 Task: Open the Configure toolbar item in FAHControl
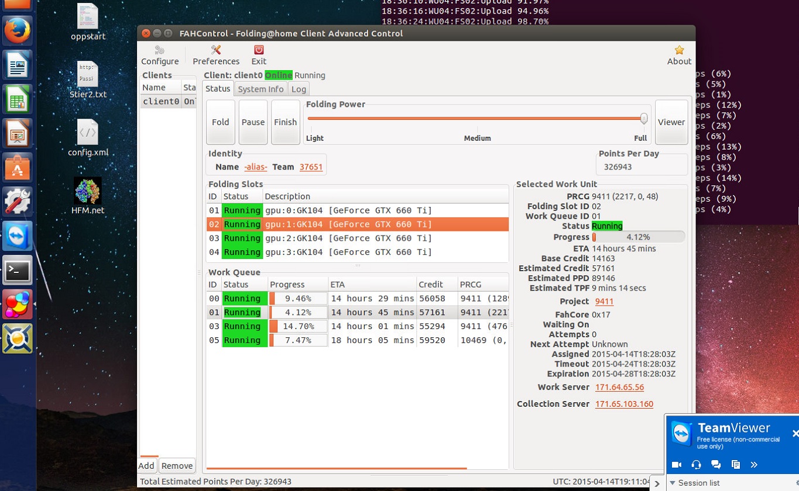tap(160, 56)
